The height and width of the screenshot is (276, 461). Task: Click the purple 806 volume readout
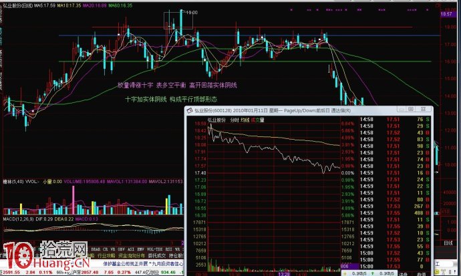click(349, 266)
